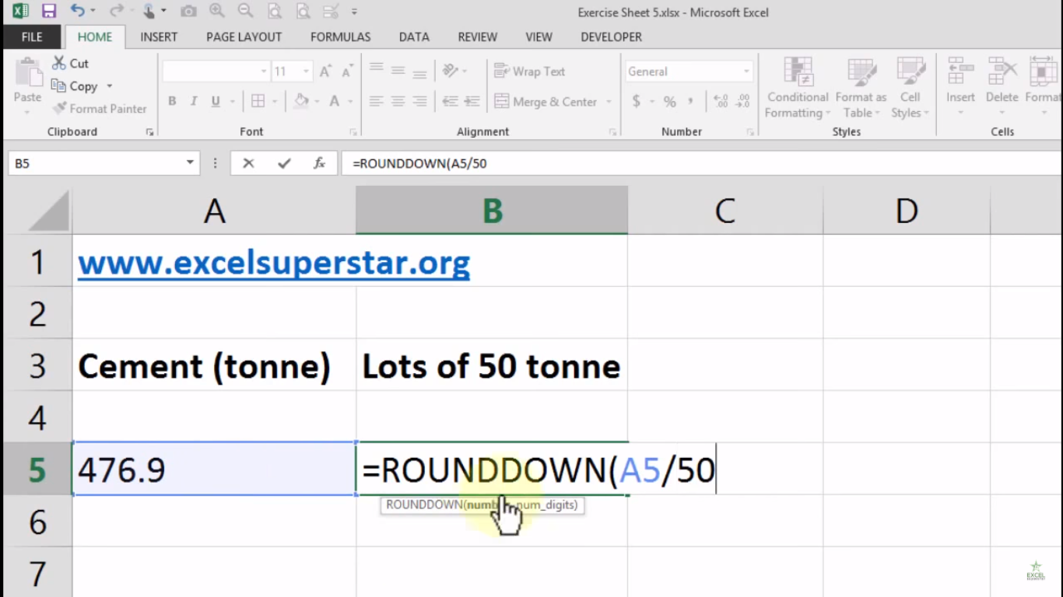Switch to the DATA tab

(x=414, y=37)
